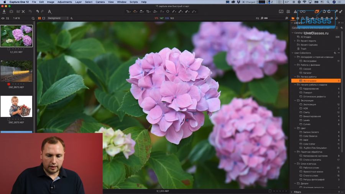Select the Rotate straighten tool
Image resolution: width=345 pixels, height=194 pixels.
click(x=155, y=11)
